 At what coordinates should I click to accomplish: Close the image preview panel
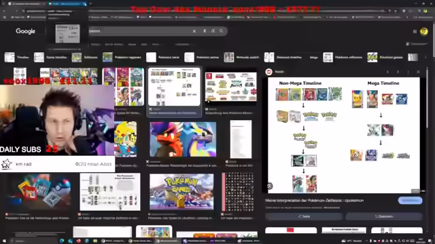(418, 72)
